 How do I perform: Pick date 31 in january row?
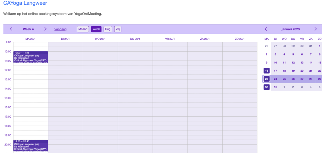pyautogui.click(x=275, y=87)
